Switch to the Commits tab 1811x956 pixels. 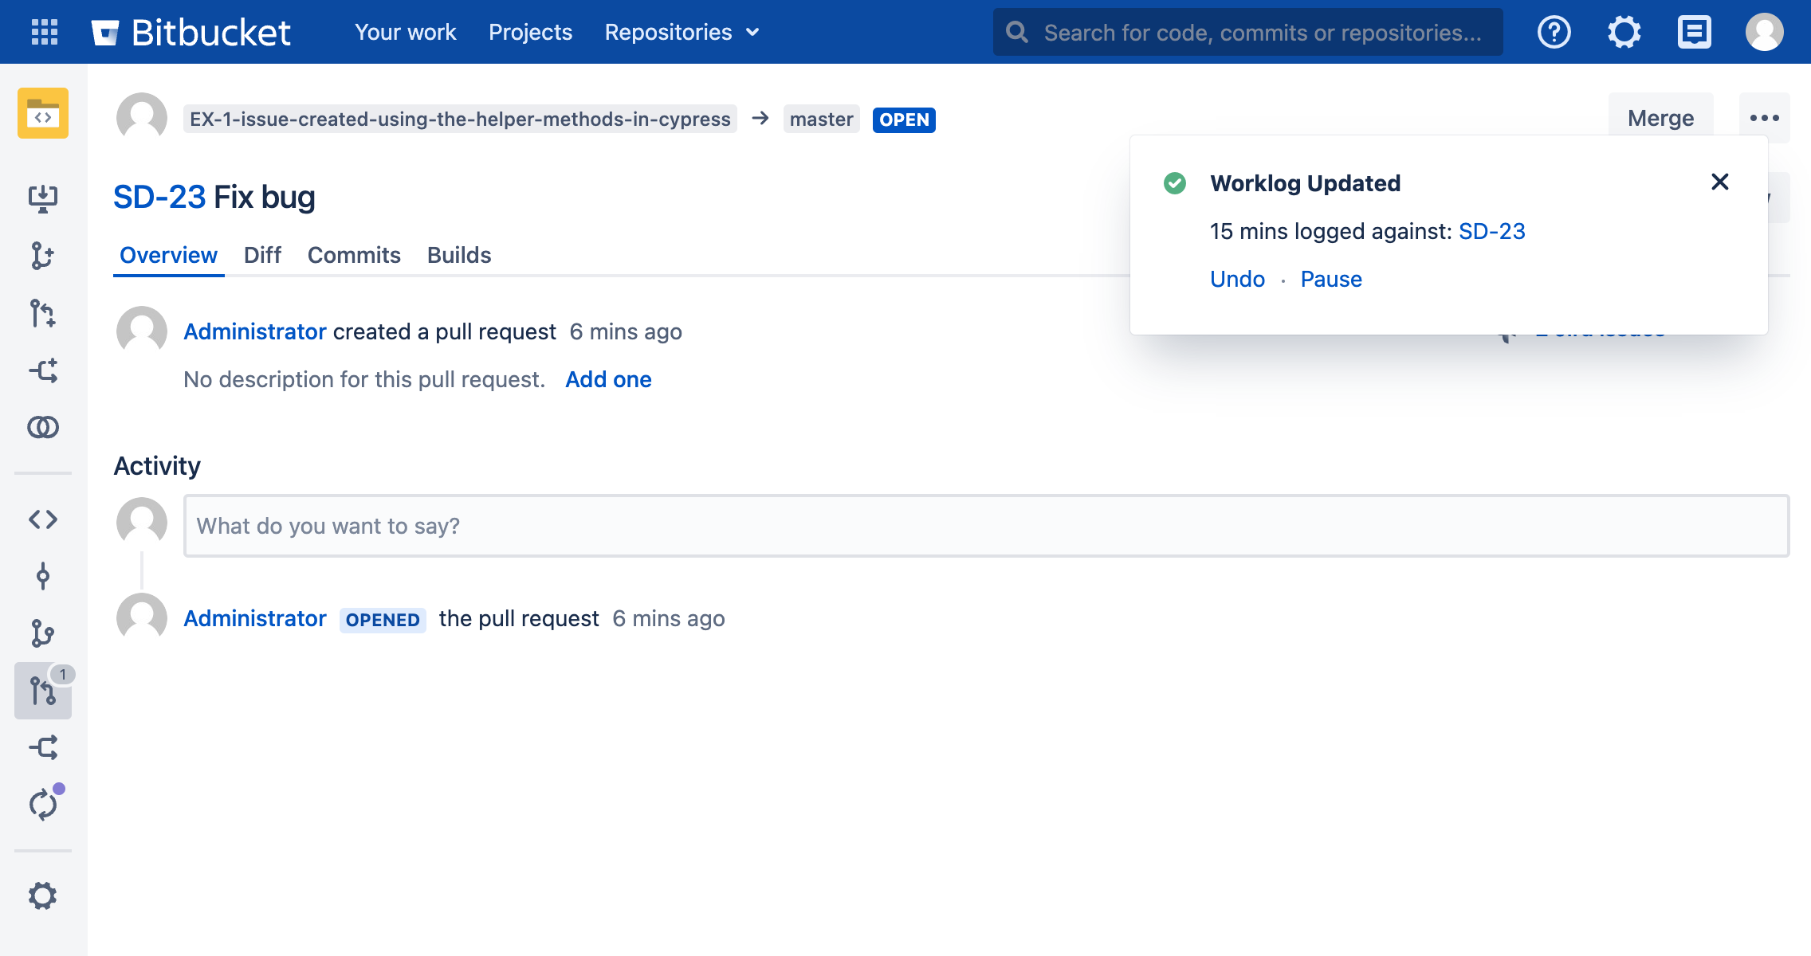354,255
